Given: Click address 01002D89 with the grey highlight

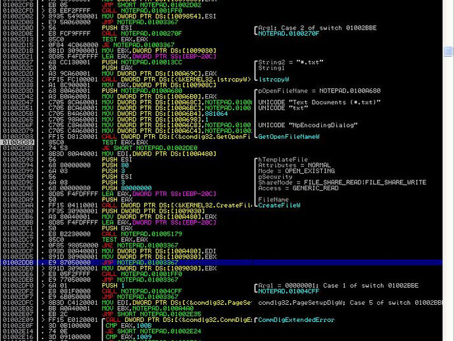Looking at the screenshot, I should tap(18, 142).
